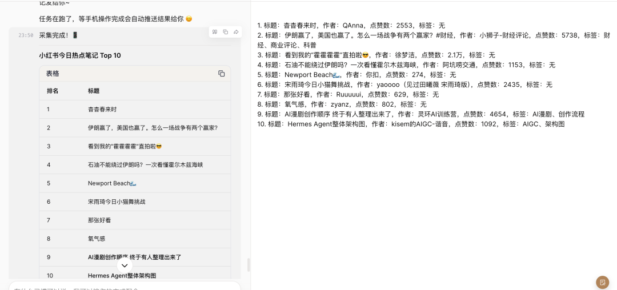617x290 pixels.
Task: Select table cell 宋雨琦今日小猫舞挑战
Action: [117, 202]
